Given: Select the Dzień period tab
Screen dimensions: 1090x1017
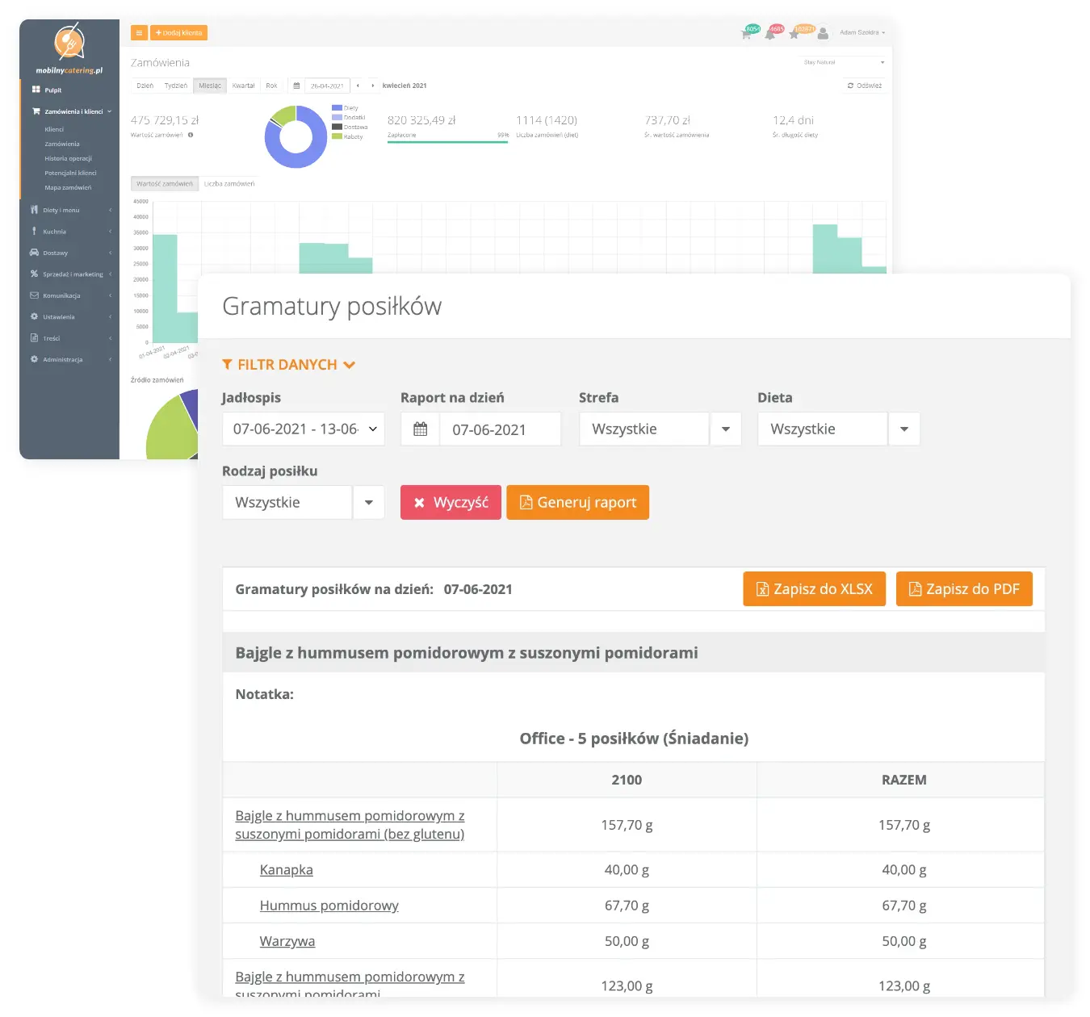Looking at the screenshot, I should [145, 86].
